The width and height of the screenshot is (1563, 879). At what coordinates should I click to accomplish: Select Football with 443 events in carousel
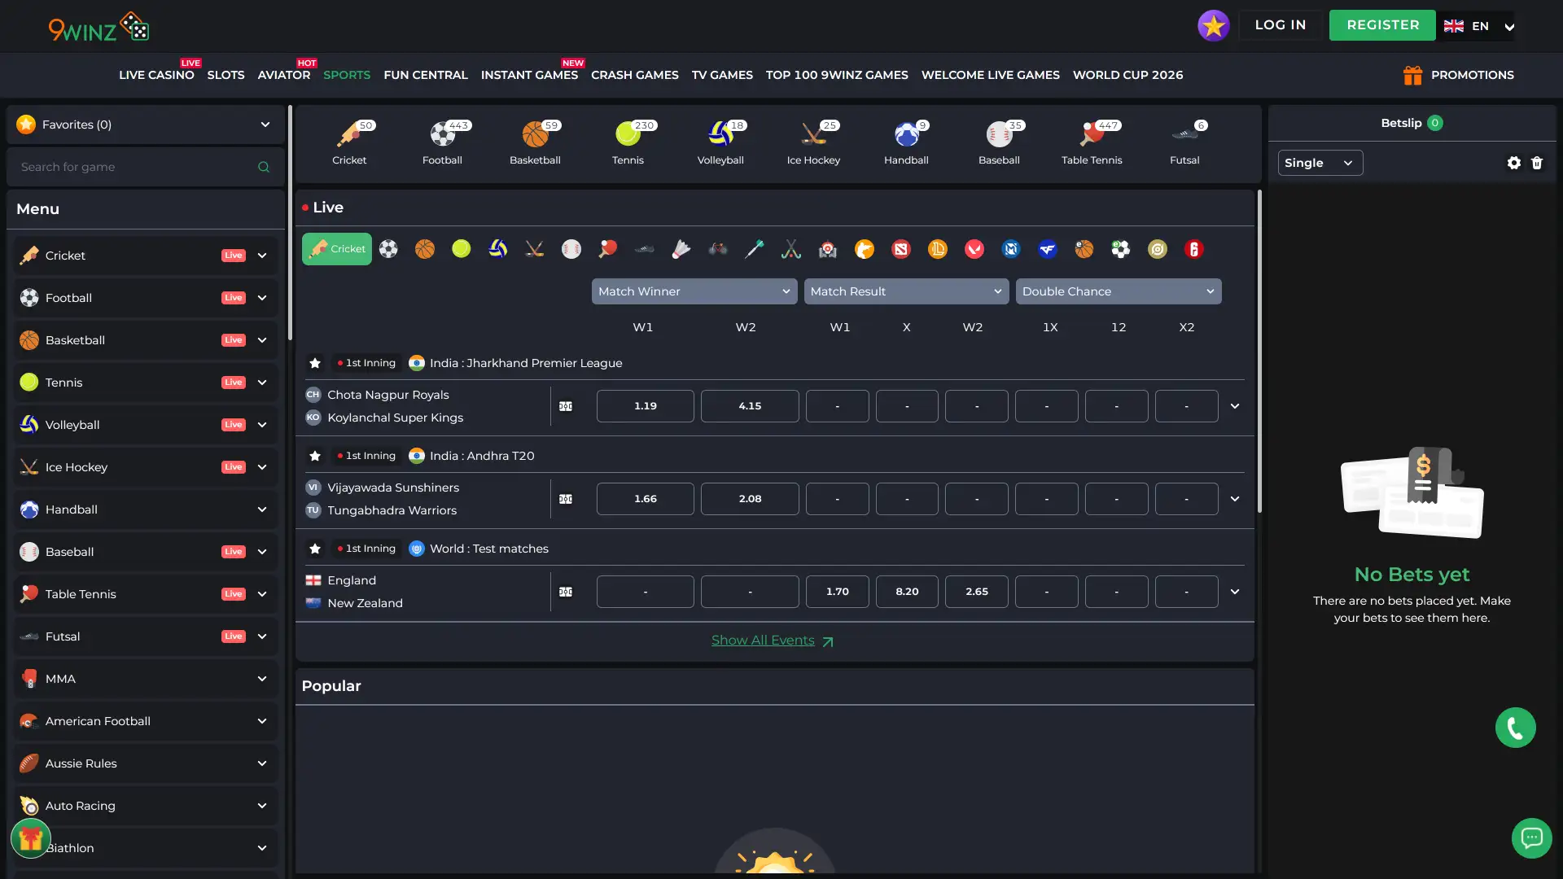(442, 142)
